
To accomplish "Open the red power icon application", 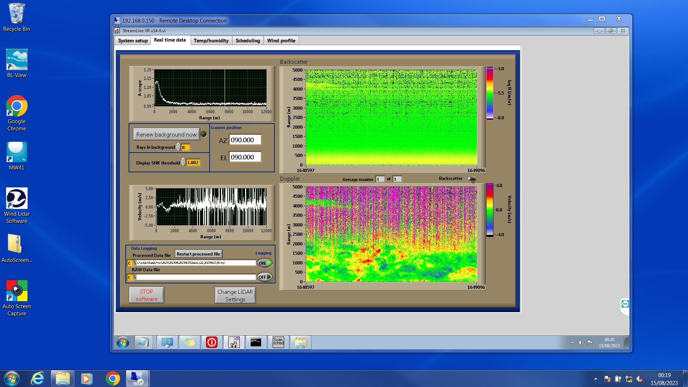I will (211, 342).
